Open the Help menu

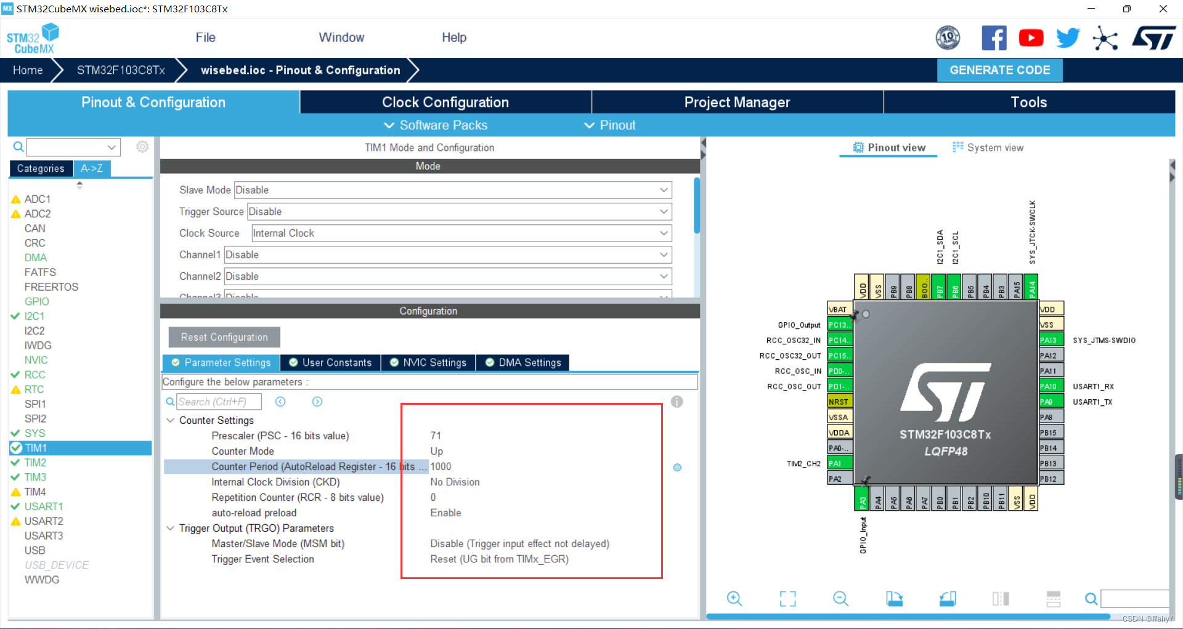tap(454, 38)
